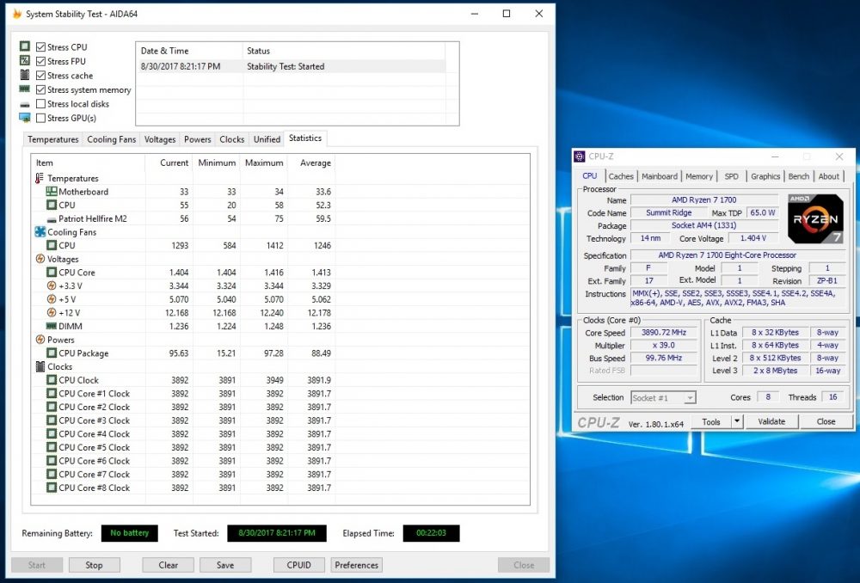Viewport: 860px width, 583px height.
Task: Open the CPUID panel button
Action: click(299, 565)
